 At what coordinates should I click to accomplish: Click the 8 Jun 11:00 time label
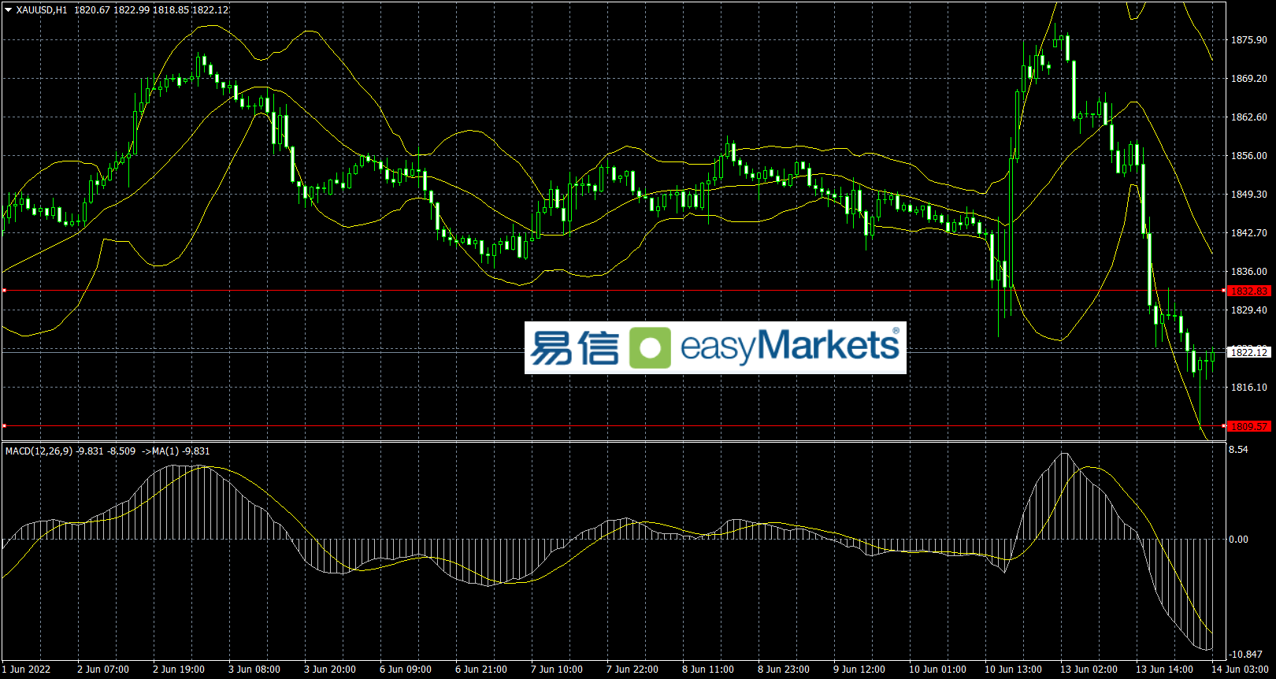click(708, 670)
